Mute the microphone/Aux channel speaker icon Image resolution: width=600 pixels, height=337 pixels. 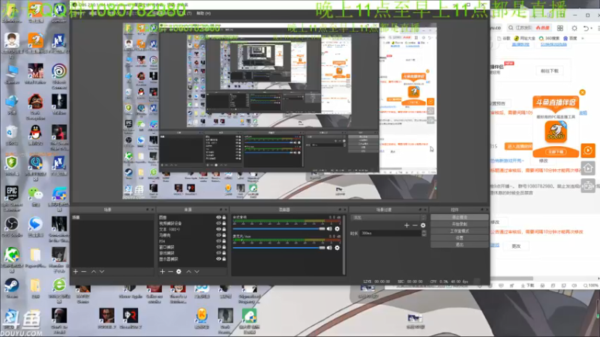pos(329,248)
